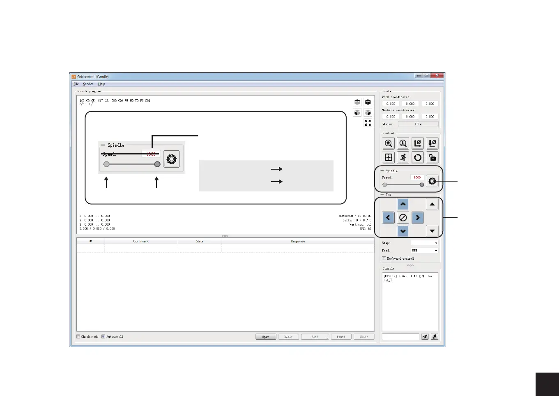Click the Home icon in the Control group
The width and height of the screenshot is (559, 396).
388,143
